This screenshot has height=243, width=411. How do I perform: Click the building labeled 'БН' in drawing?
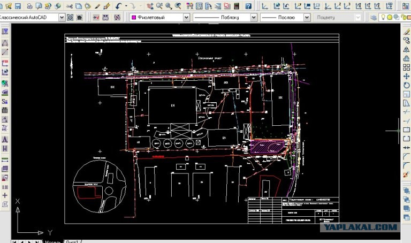(172, 105)
